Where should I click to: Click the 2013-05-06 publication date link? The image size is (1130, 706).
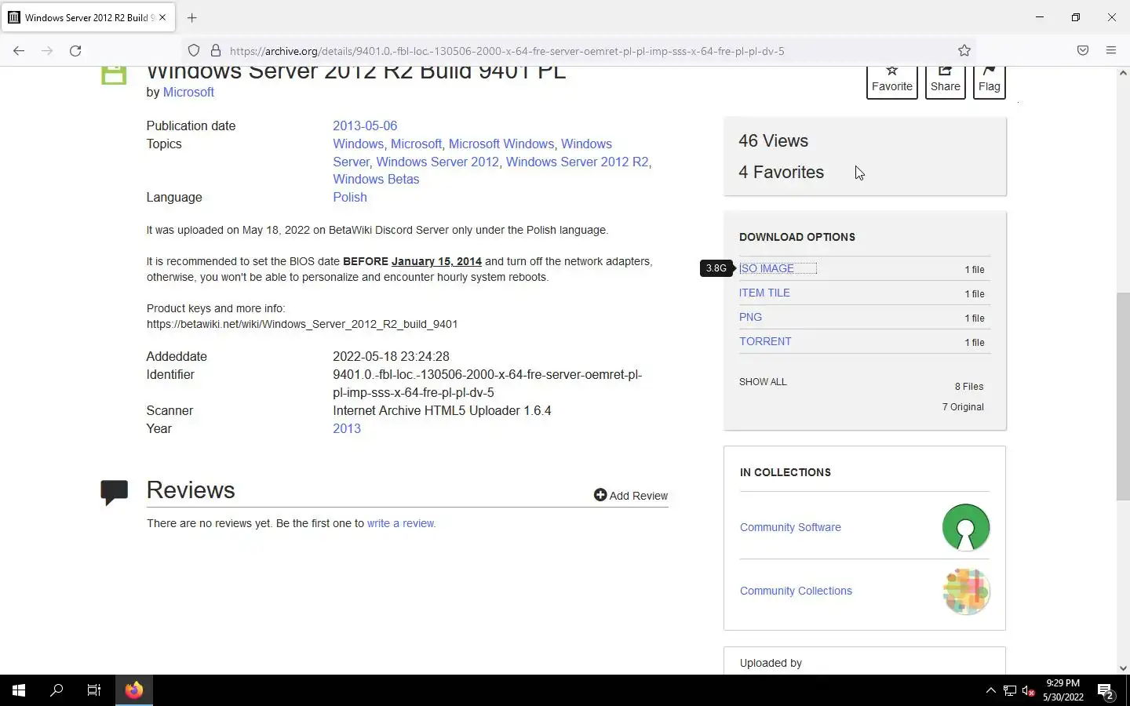click(365, 126)
